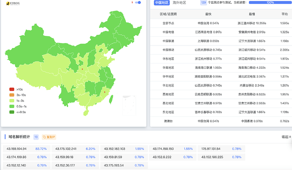
Task: Select the 华东地区 row label
Action: click(x=168, y=59)
